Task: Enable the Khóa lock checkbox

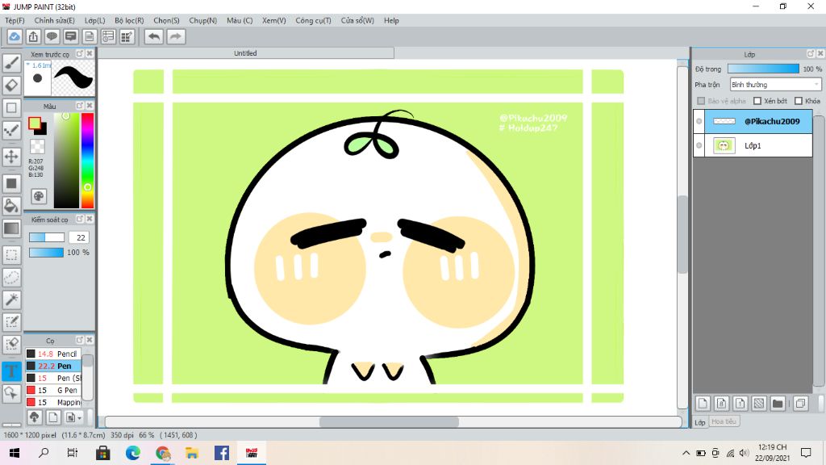Action: tap(799, 101)
